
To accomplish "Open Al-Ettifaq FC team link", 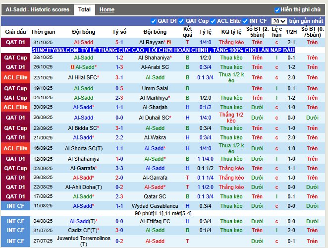I will (155, 221).
